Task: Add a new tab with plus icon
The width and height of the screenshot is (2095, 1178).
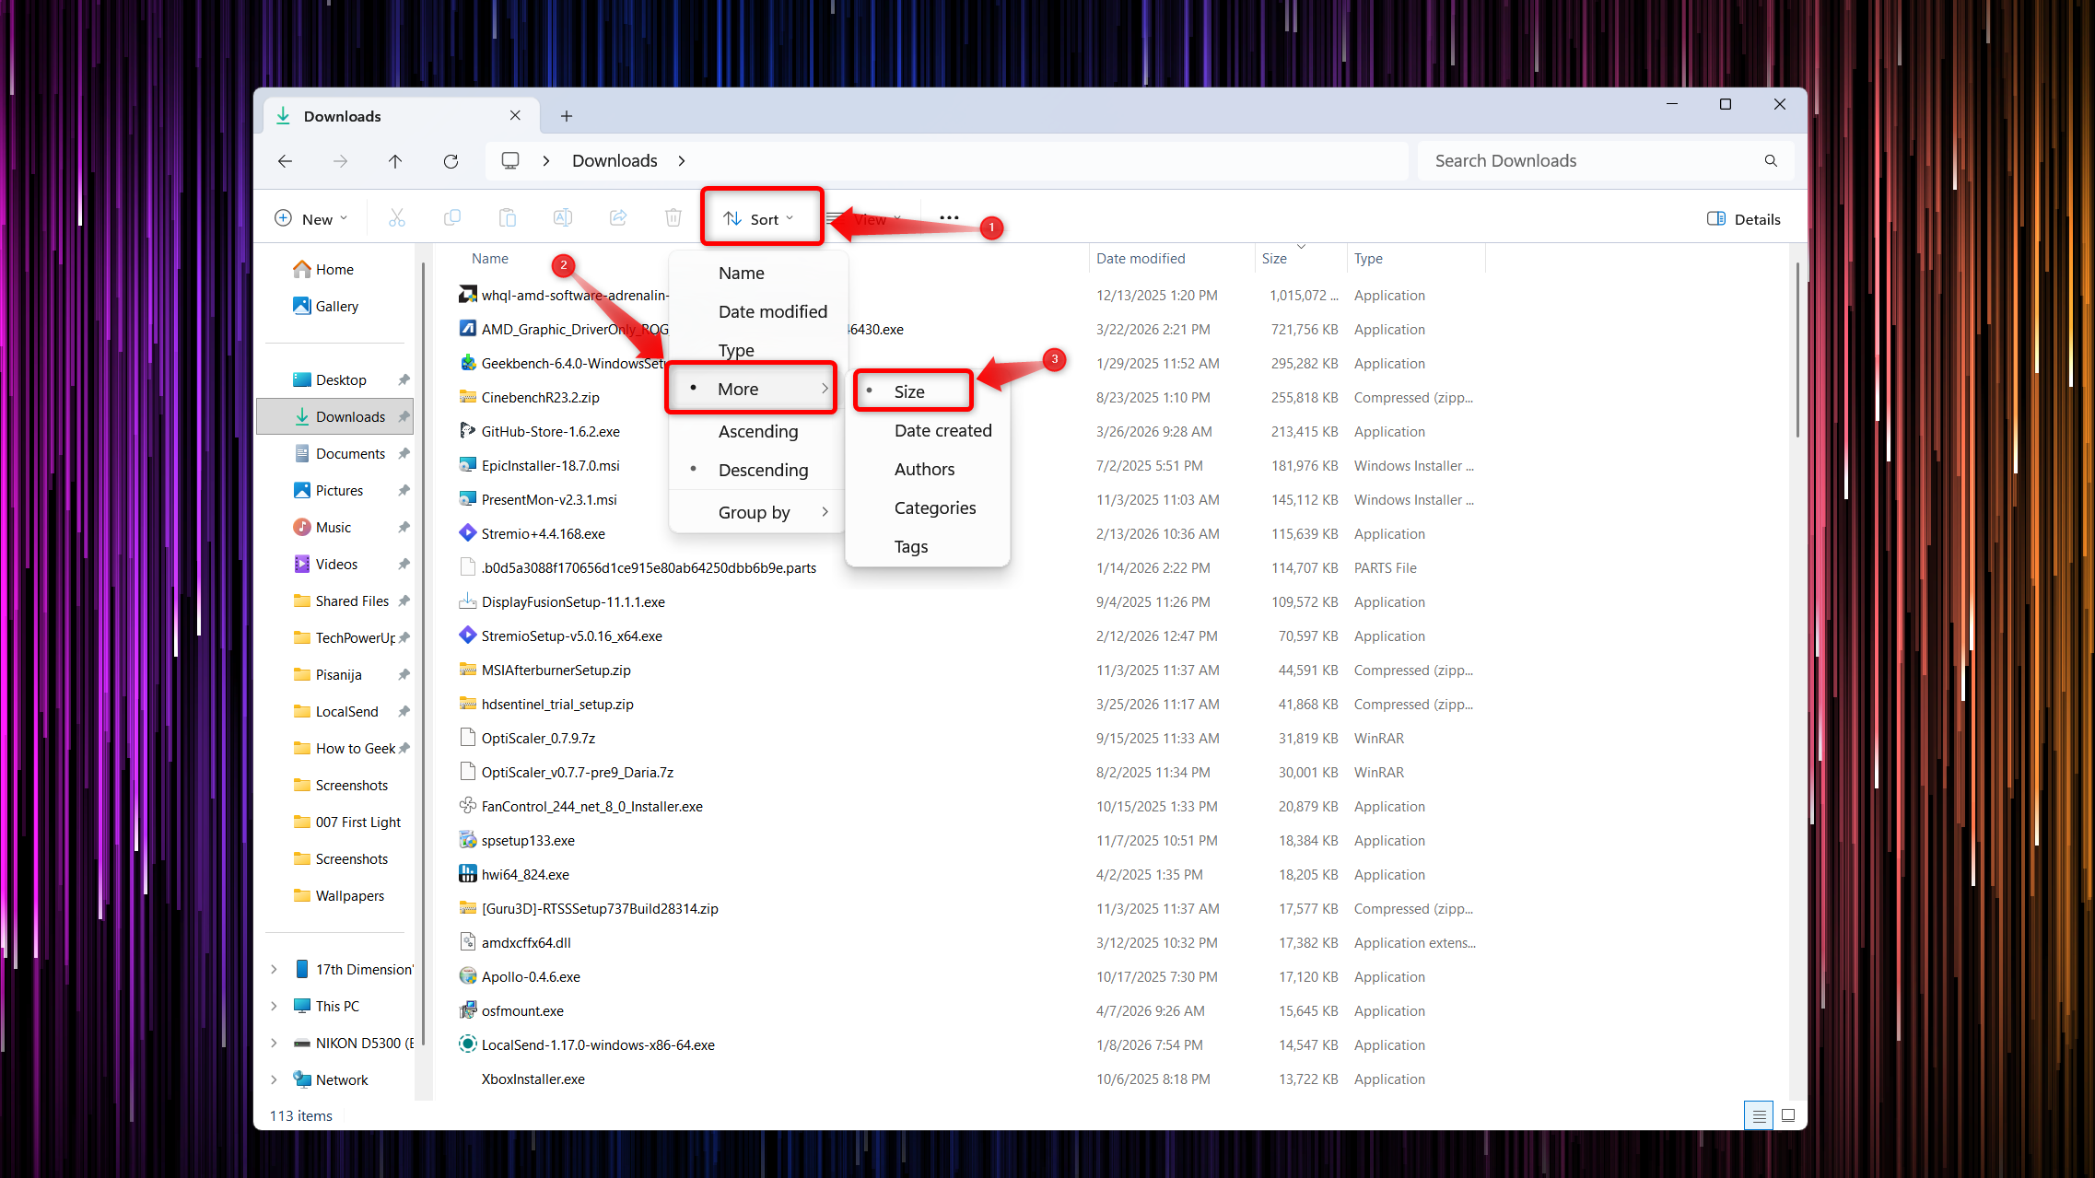Action: 567,116
